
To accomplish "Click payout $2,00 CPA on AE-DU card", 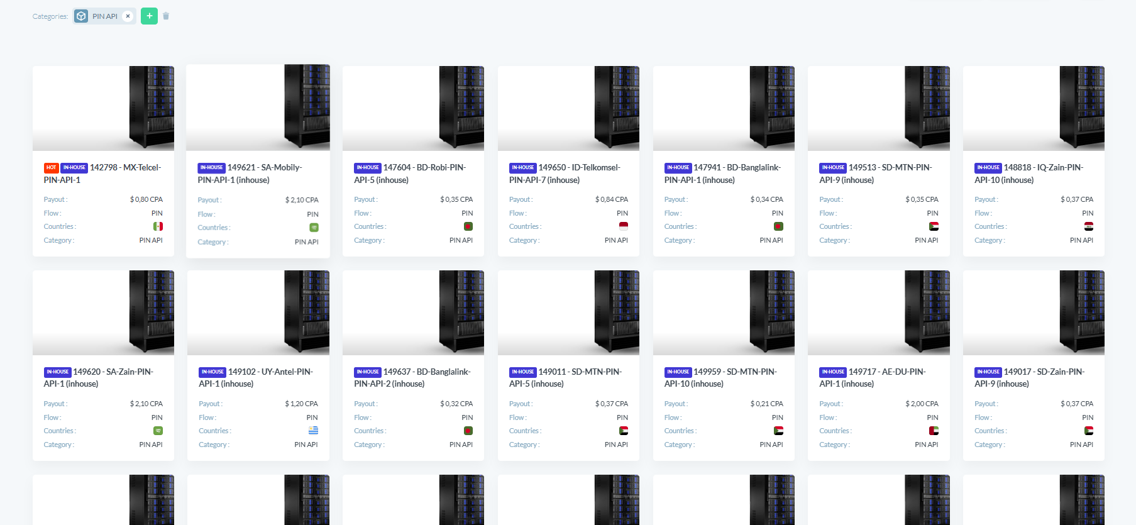I will coord(922,404).
